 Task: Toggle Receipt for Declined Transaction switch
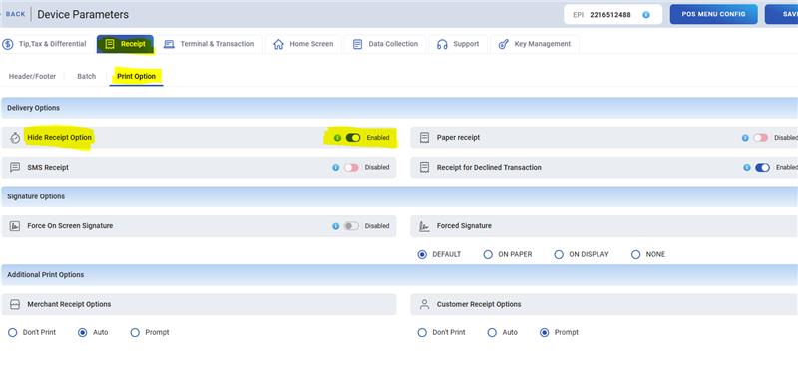[x=762, y=167]
